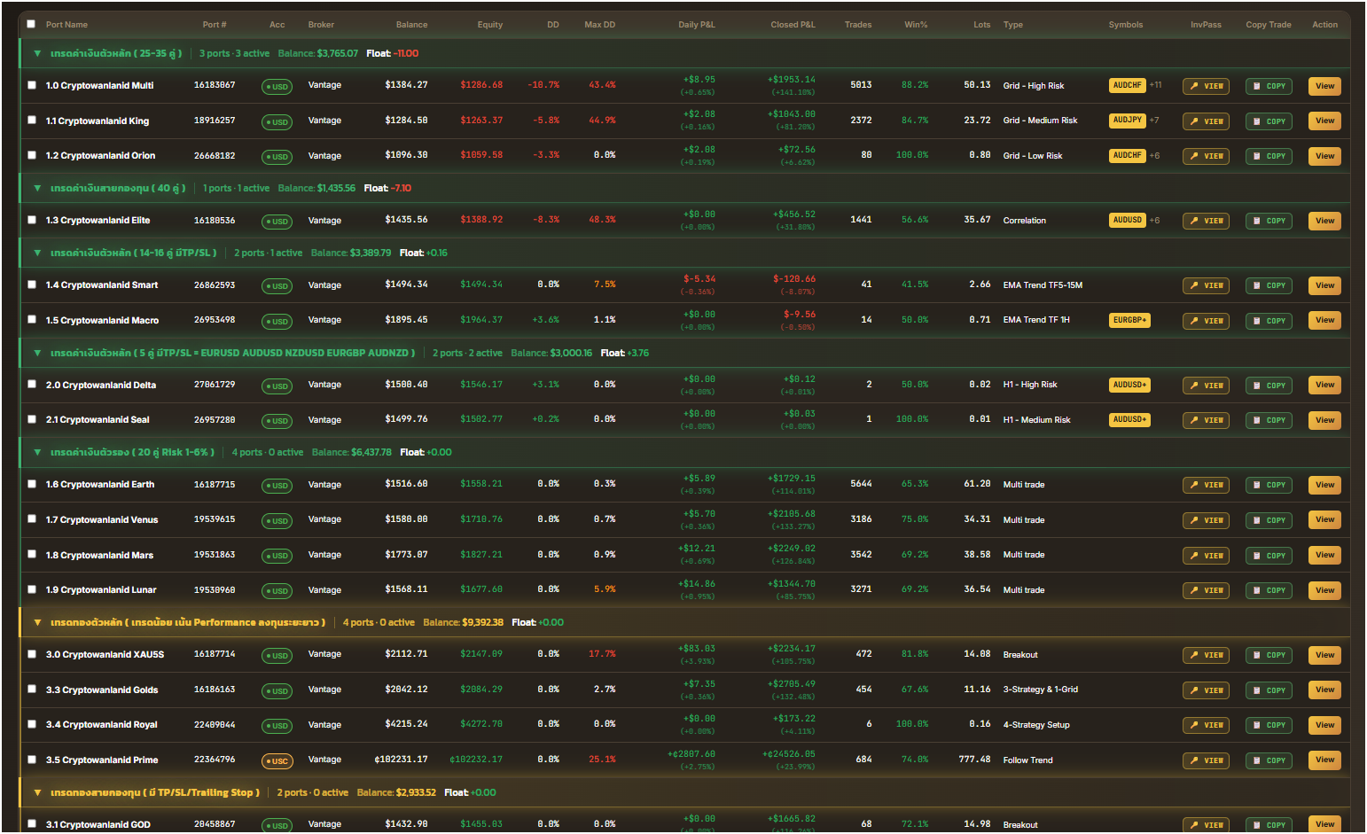Screen dimensions: 1367x834
Task: Click the USC account badge on Prime row
Action: 277,760
